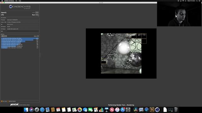The height and width of the screenshot is (113, 202).
Task: Open the Ranking type dropdown
Action: pos(4,36)
